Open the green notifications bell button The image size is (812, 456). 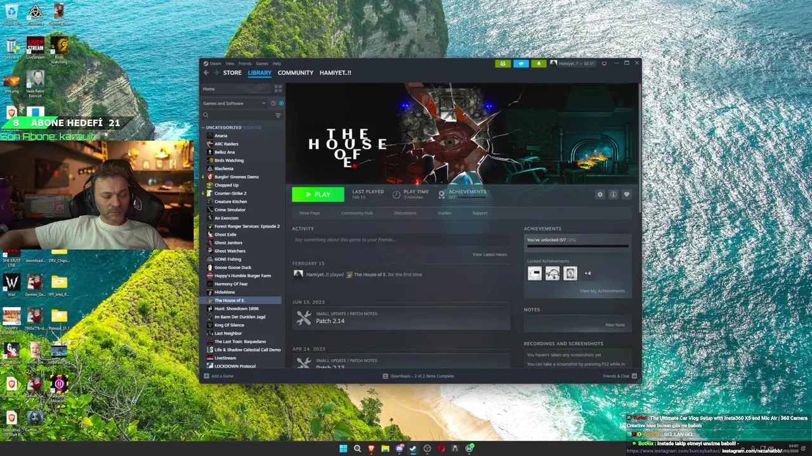click(x=539, y=63)
